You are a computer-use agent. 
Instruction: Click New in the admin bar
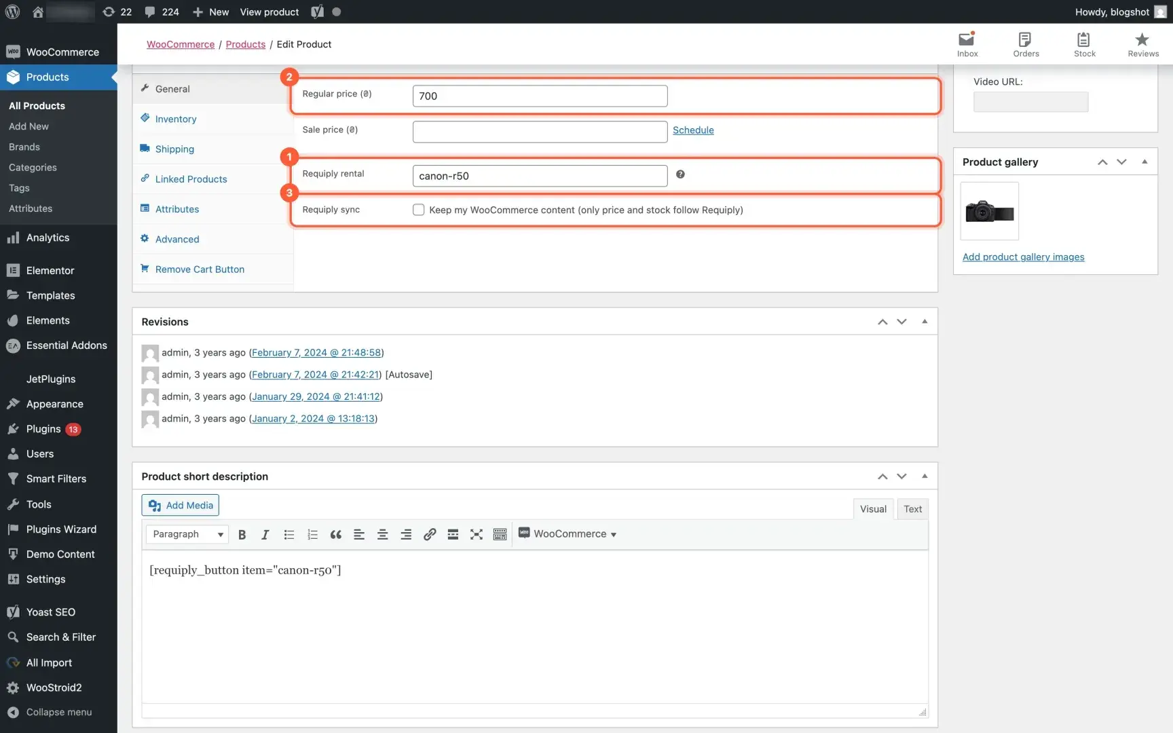point(210,12)
